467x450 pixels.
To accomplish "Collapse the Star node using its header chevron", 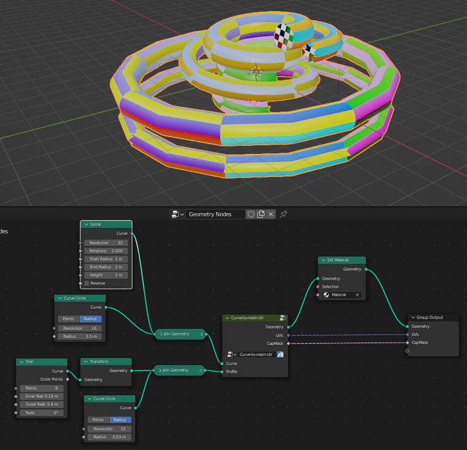I will 22,362.
